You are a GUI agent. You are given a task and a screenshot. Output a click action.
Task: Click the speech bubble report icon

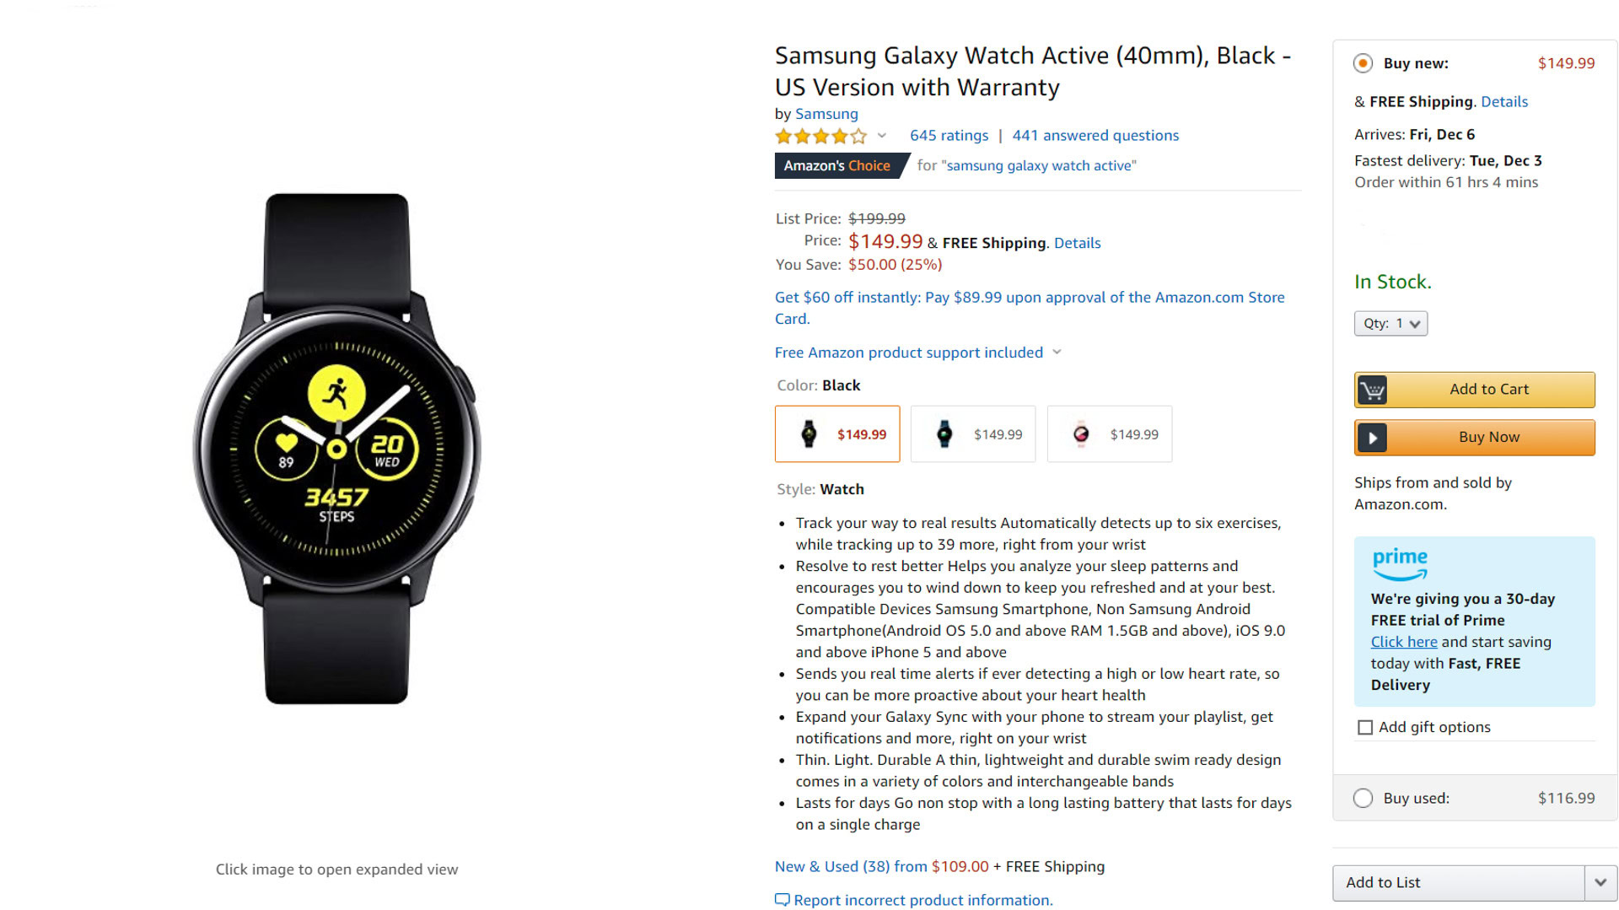click(x=782, y=900)
